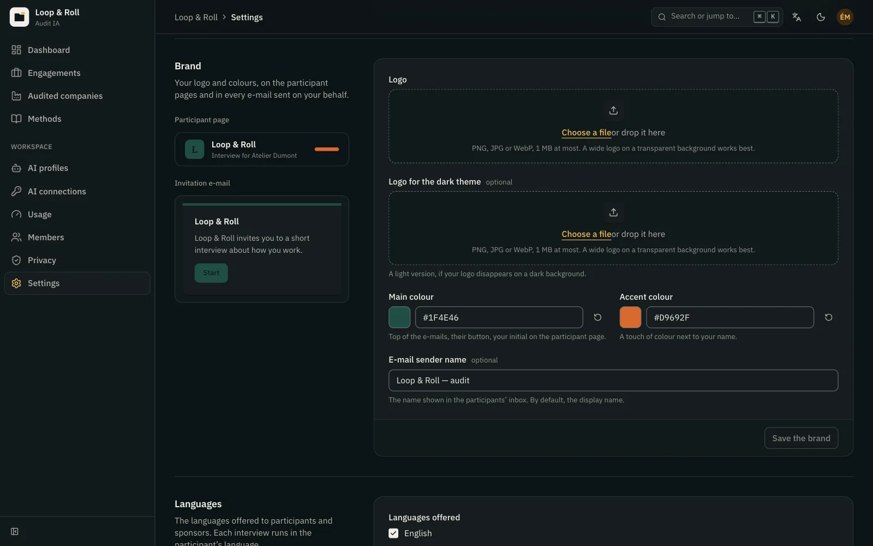Click the search magnifier icon

(x=662, y=17)
